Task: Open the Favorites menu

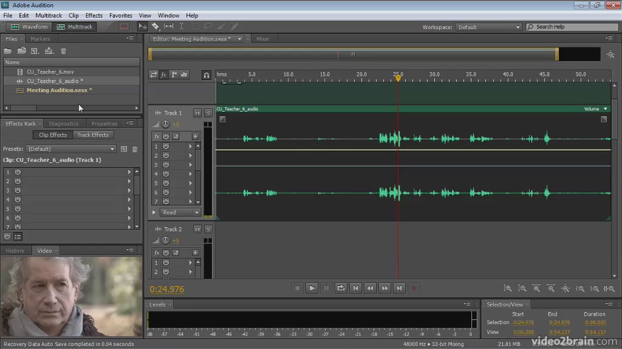Action: (121, 15)
